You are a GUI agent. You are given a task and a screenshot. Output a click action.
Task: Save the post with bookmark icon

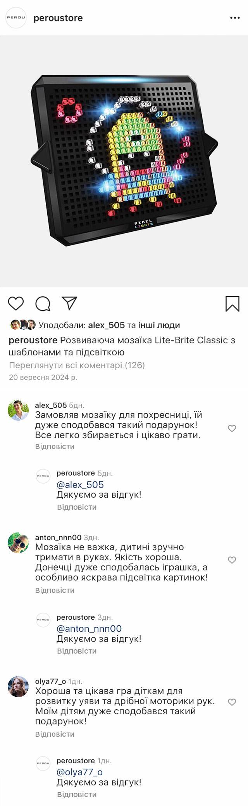(x=232, y=304)
